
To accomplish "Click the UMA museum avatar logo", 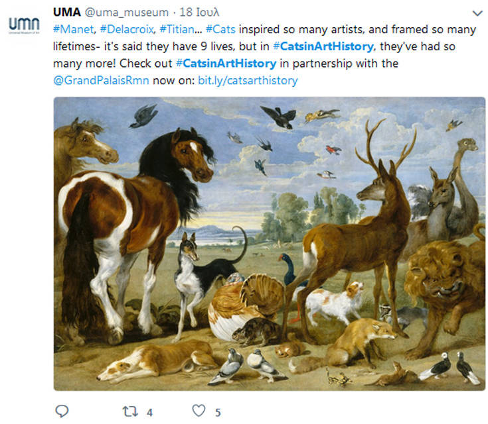I will (24, 26).
